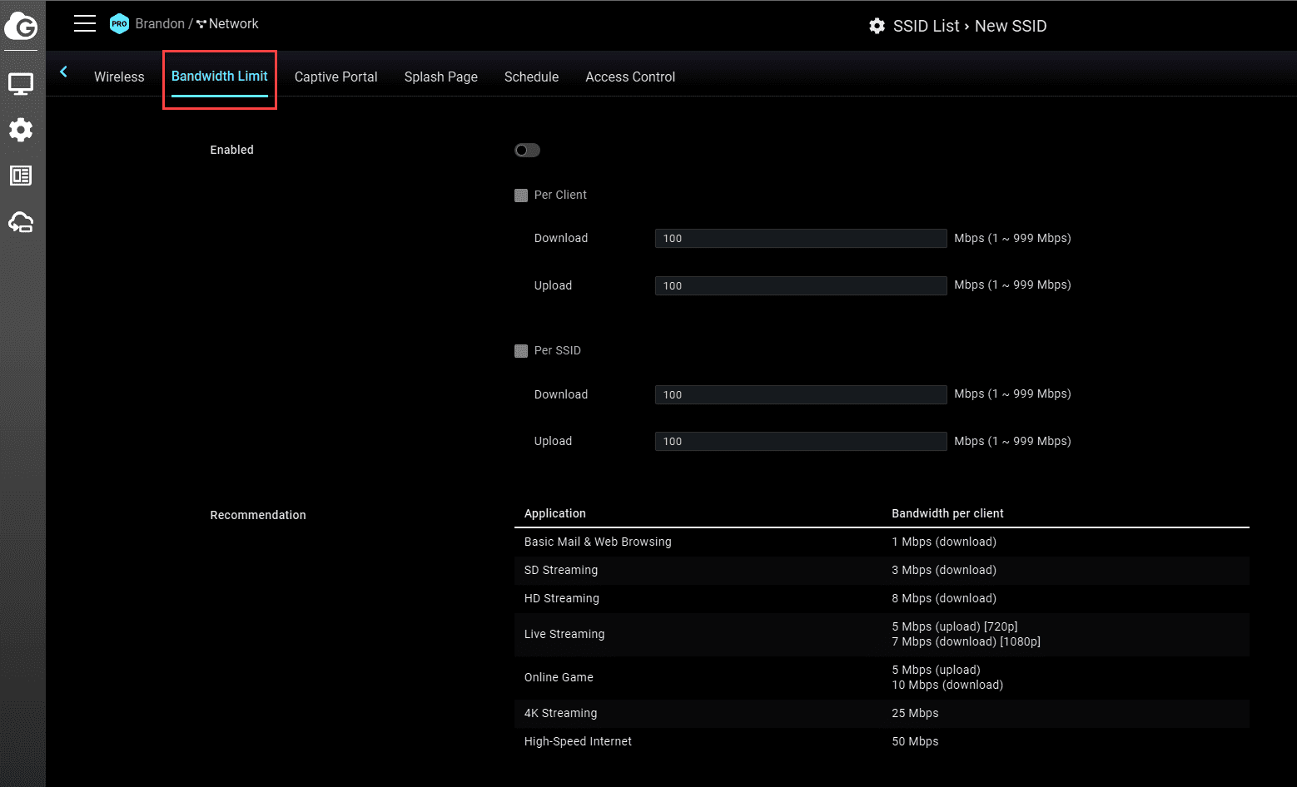Open the Splash Page tab
The width and height of the screenshot is (1297, 787).
441,77
